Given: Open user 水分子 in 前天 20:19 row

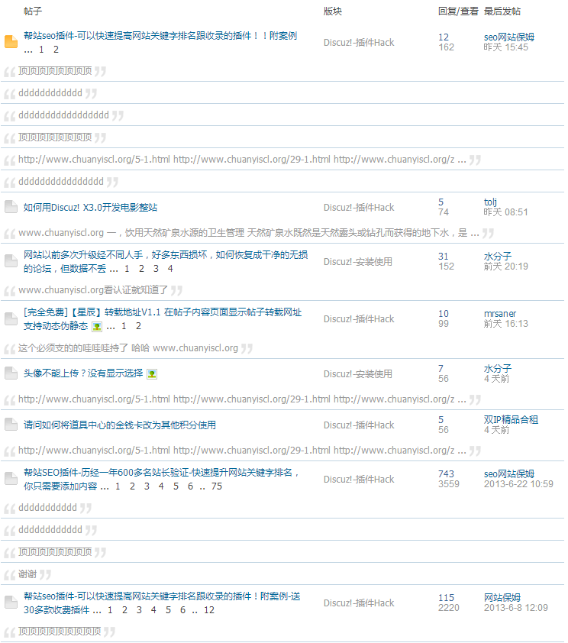Looking at the screenshot, I should 498,257.
